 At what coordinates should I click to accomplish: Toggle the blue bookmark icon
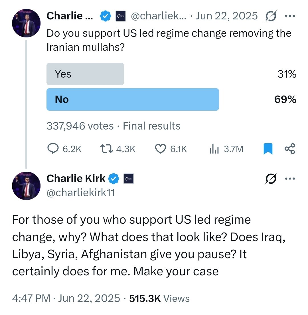[268, 149]
